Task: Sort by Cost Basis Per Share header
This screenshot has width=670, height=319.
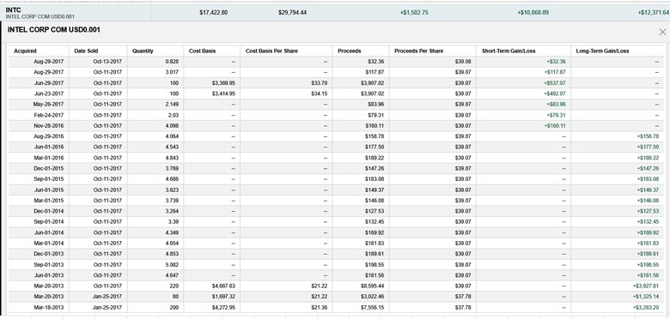Action: click(271, 51)
